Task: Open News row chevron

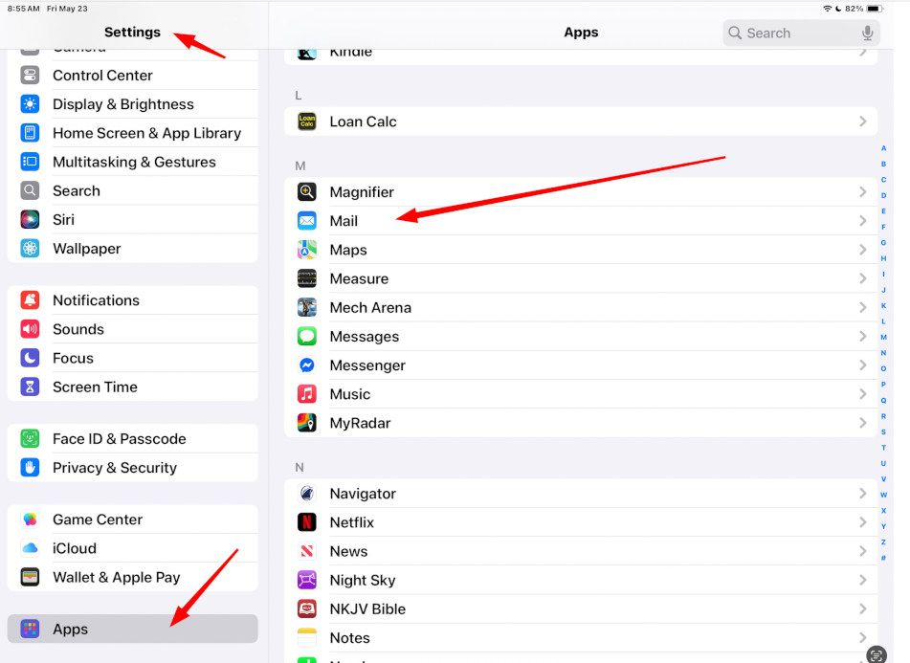Action: (863, 551)
